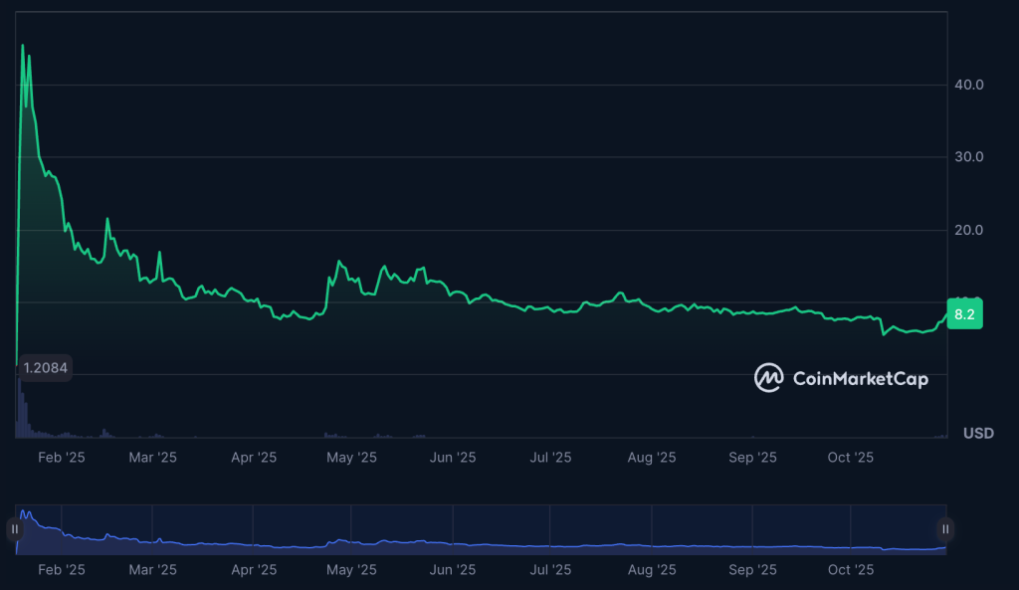1019x590 pixels.
Task: Click Mar '25 below the range navigator
Action: point(152,570)
